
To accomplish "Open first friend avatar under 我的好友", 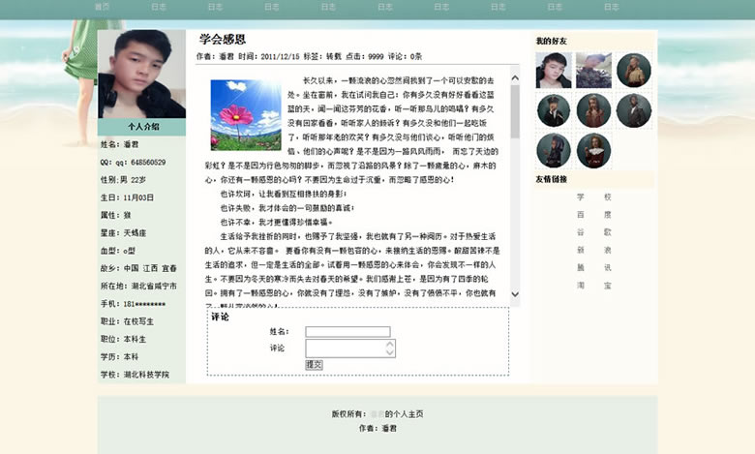I will click(554, 70).
